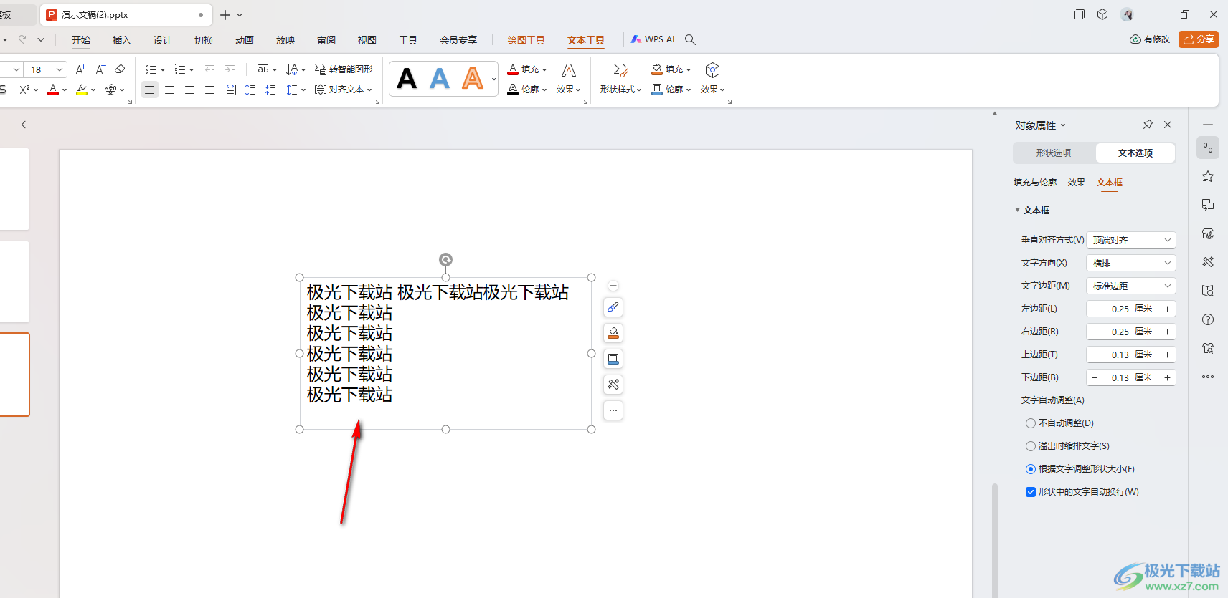
Task: Launch WPS AI assistant
Action: 653,39
